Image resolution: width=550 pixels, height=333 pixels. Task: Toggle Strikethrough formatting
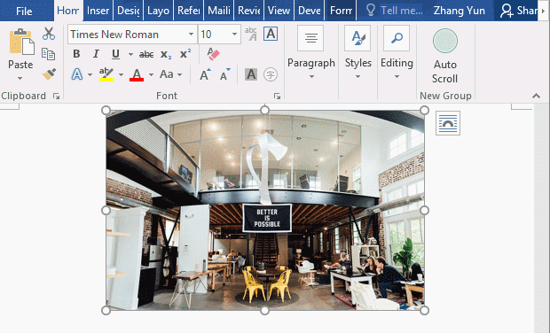point(146,54)
